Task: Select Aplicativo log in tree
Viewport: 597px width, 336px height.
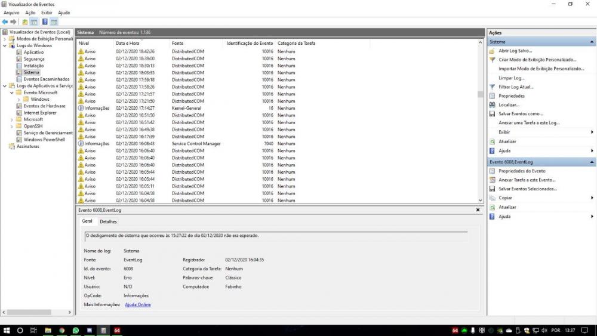Action: (33, 52)
